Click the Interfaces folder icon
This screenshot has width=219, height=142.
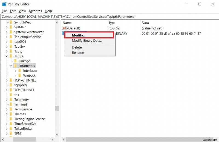(20, 71)
